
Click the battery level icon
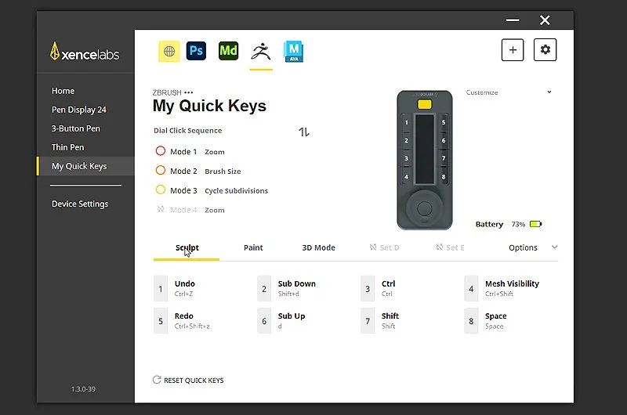[x=535, y=224]
